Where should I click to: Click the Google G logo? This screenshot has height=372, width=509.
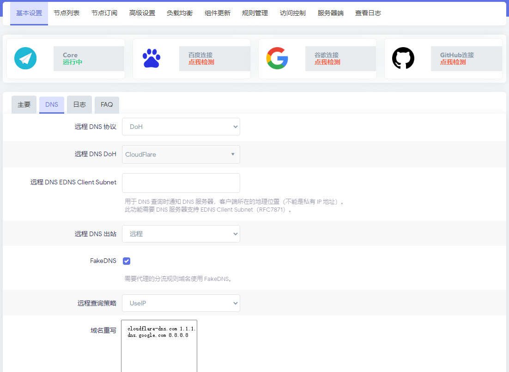tap(277, 58)
